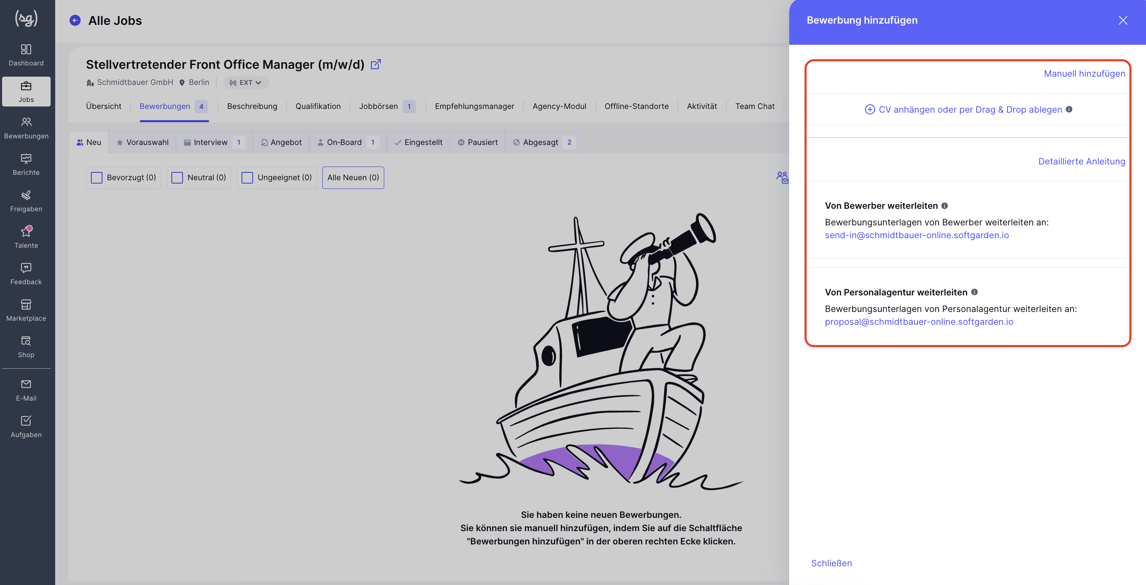Click Alle Jobs heading

(115, 20)
